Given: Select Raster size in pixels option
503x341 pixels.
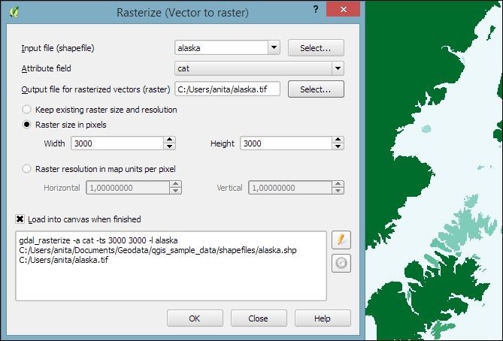Looking at the screenshot, I should pos(28,125).
